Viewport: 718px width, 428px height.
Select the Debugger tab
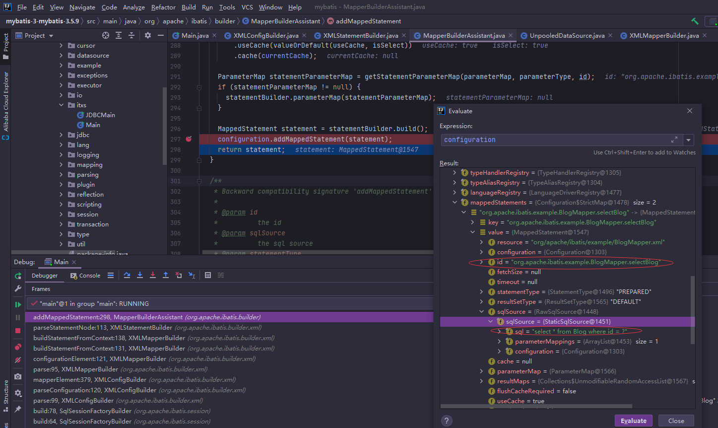coord(45,276)
